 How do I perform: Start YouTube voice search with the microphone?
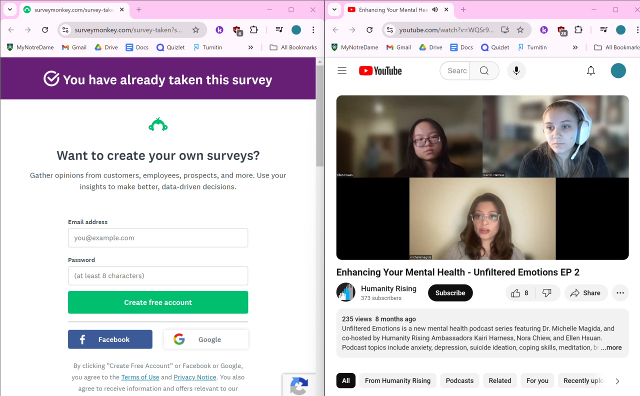(x=516, y=71)
